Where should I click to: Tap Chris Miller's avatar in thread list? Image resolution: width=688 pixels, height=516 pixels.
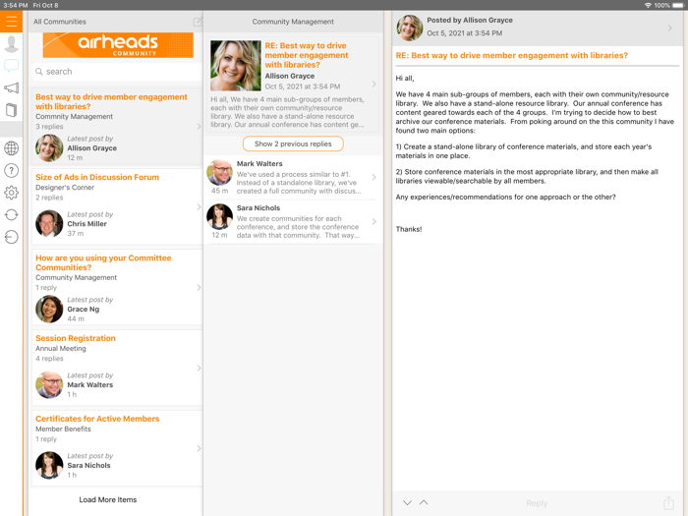[x=49, y=224]
